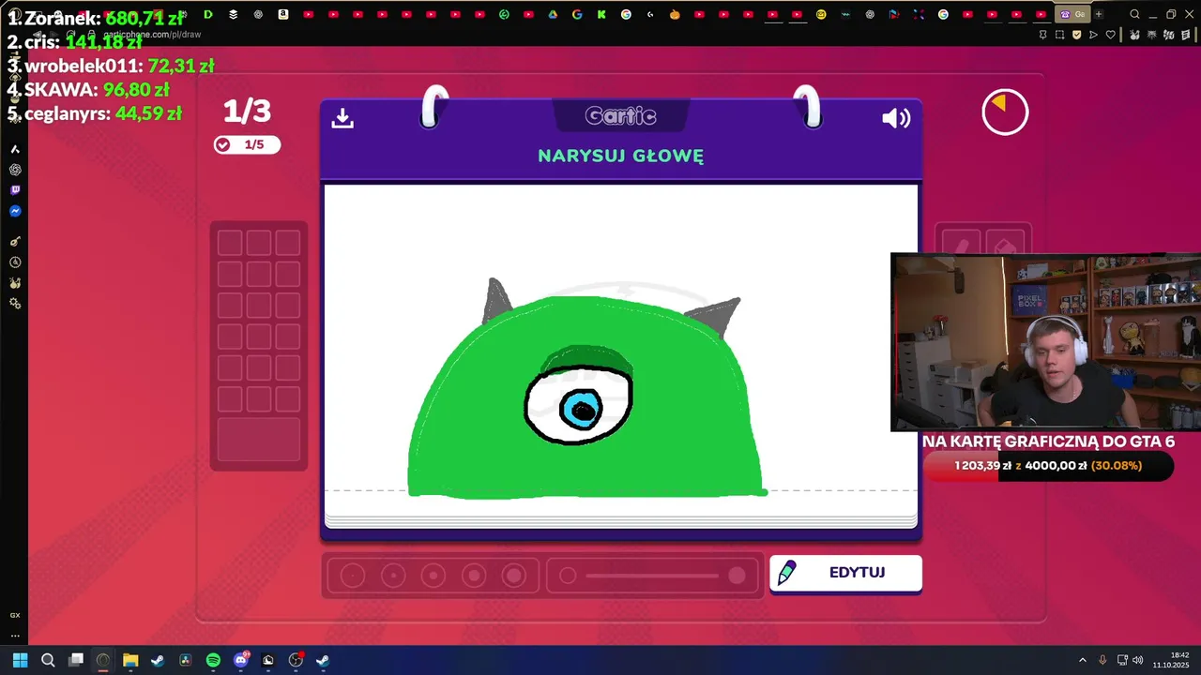Open sidebar settings gear icon
1201x675 pixels.
(x=15, y=304)
